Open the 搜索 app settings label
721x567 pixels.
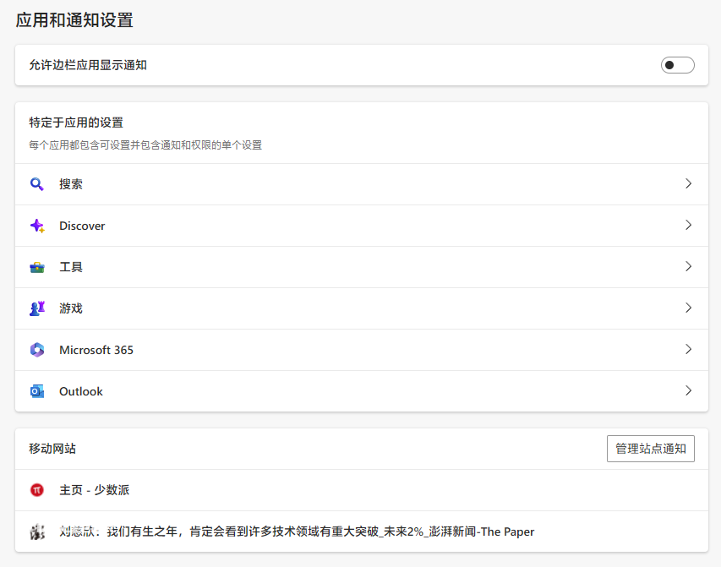(71, 184)
